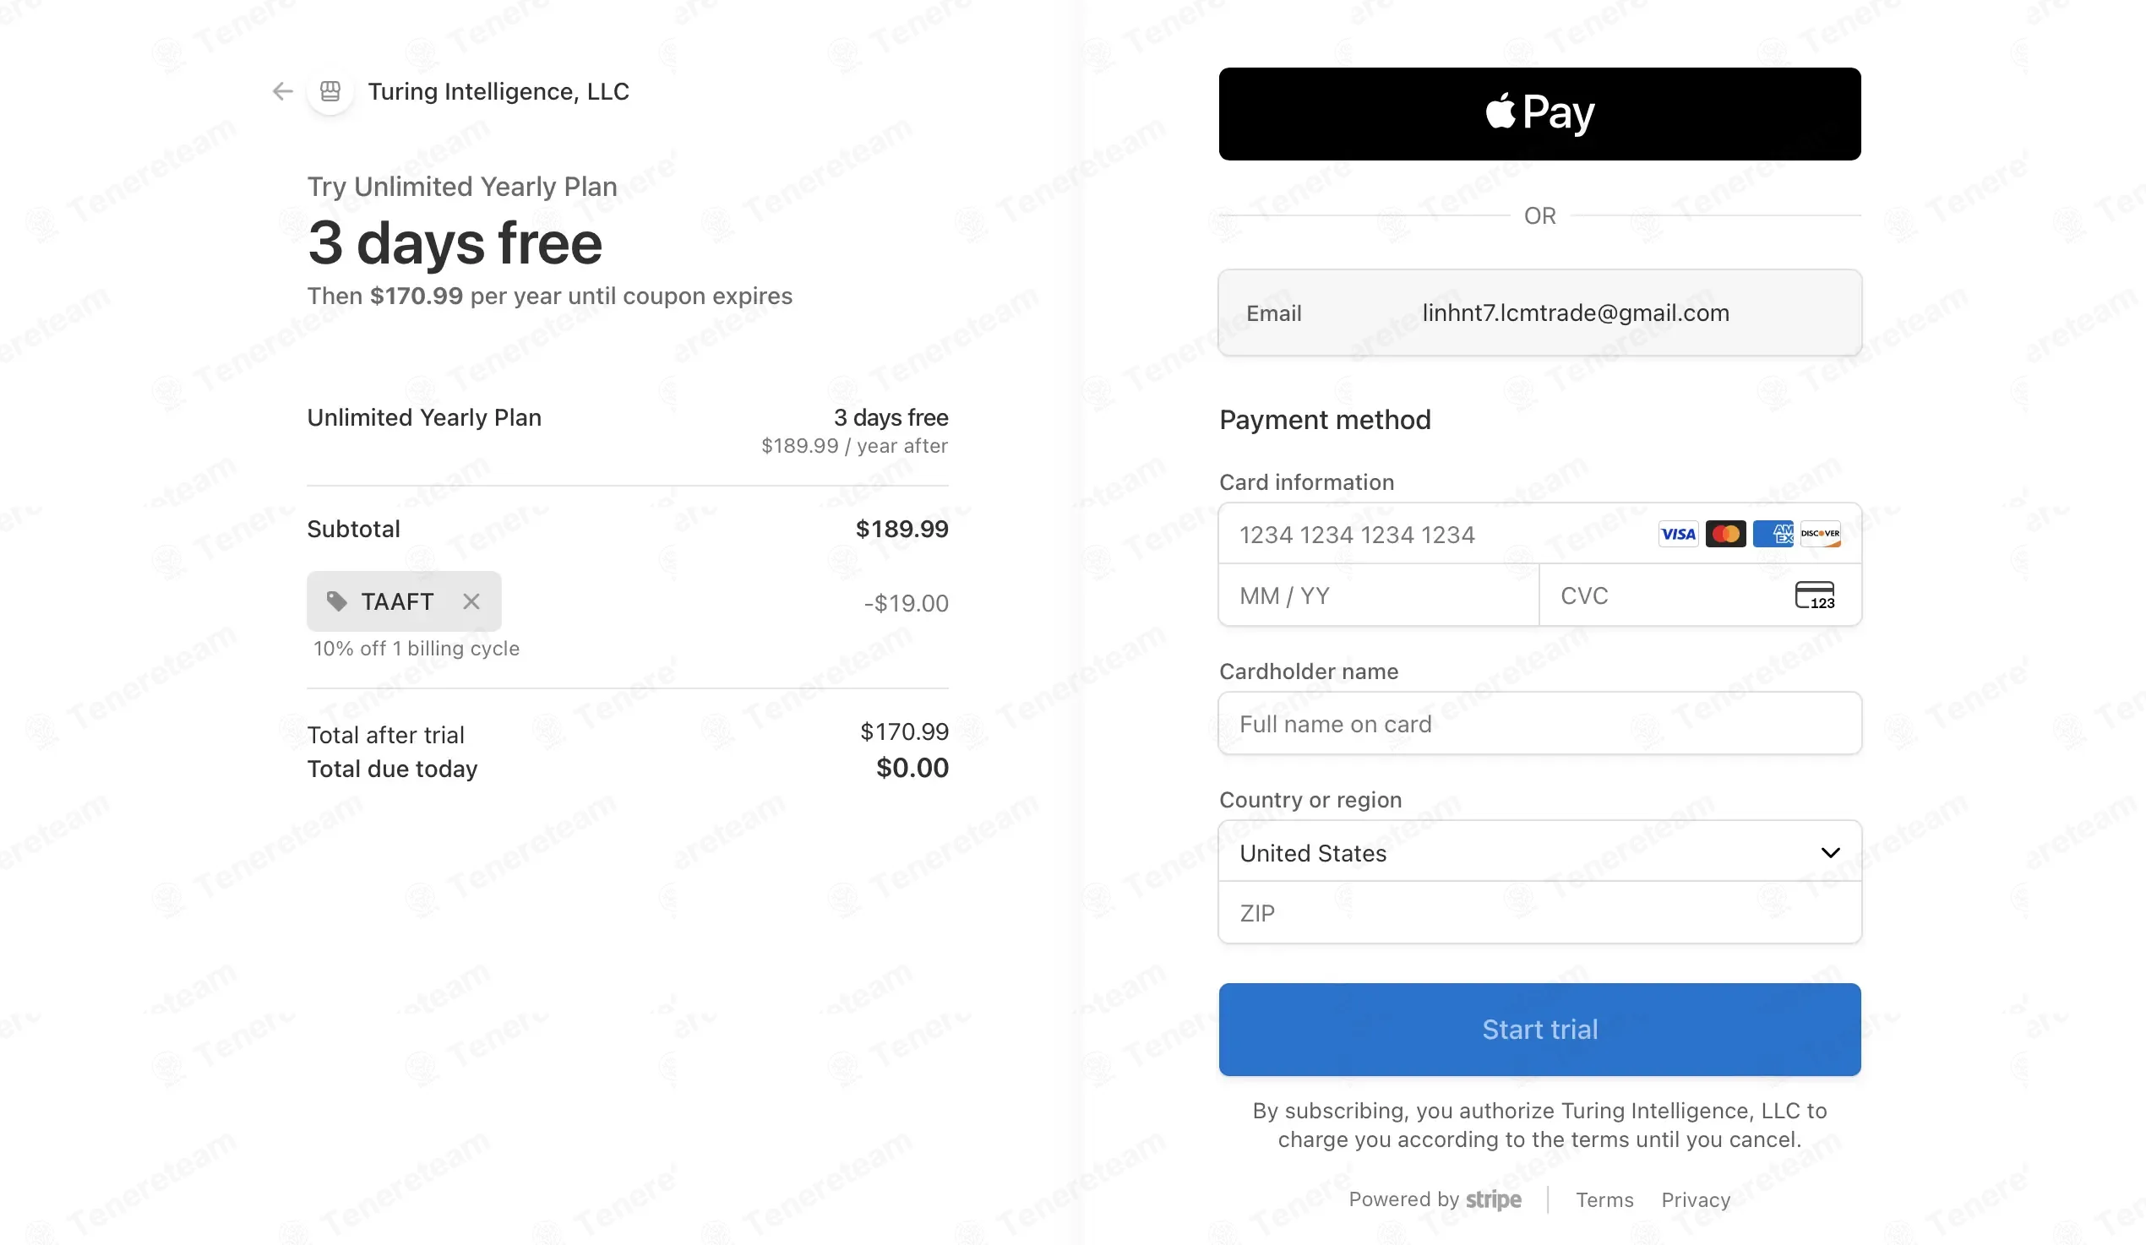Click the Mastercard logo icon
This screenshot has height=1245, width=2146.
1725,534
